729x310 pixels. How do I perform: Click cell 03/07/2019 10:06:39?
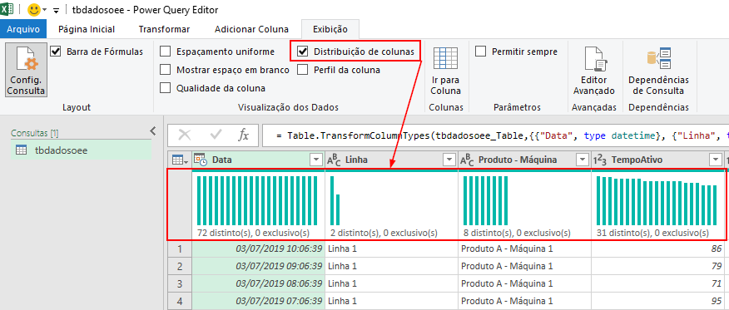(x=258, y=249)
